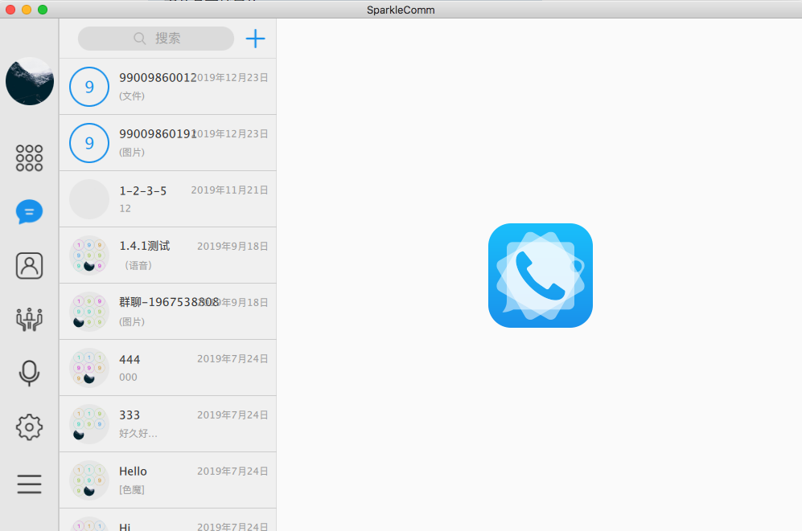Click the profile avatar photo

point(30,81)
